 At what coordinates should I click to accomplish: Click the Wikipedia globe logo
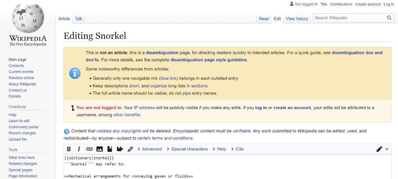[28, 19]
